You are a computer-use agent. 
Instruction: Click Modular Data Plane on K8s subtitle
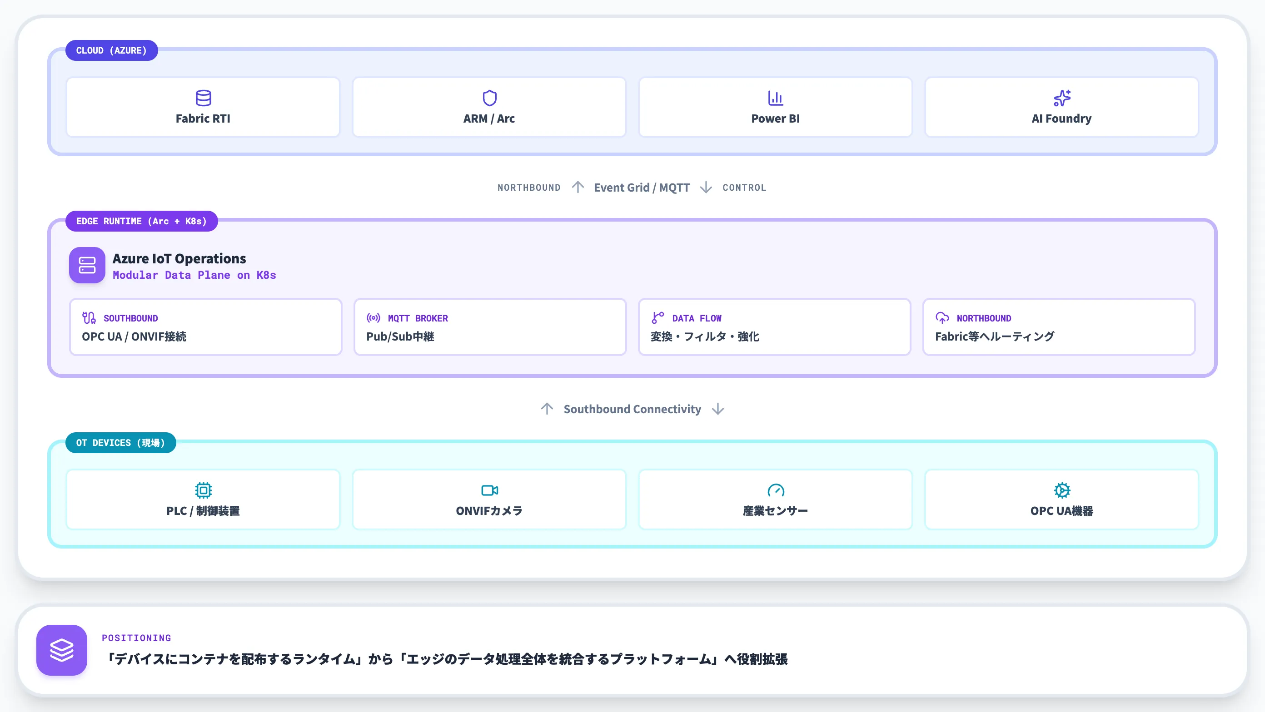click(194, 275)
